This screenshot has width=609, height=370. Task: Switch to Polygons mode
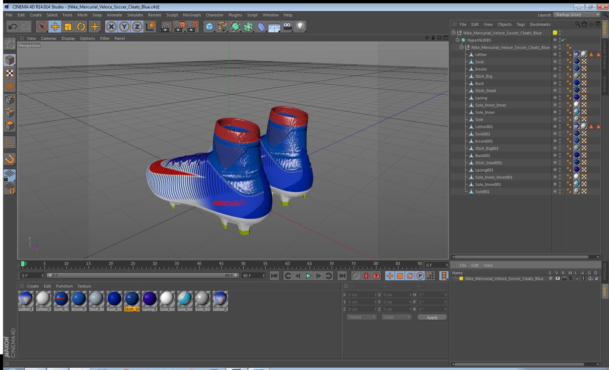(x=10, y=125)
